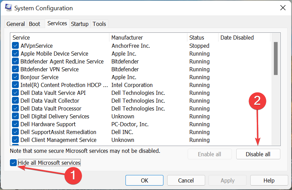Screen dimensions: 292x190
Task: Toggle Dell SupportAssist Remediation checkbox
Action: 15,132
